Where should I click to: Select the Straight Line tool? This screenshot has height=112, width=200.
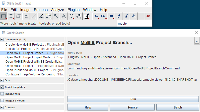34,16
